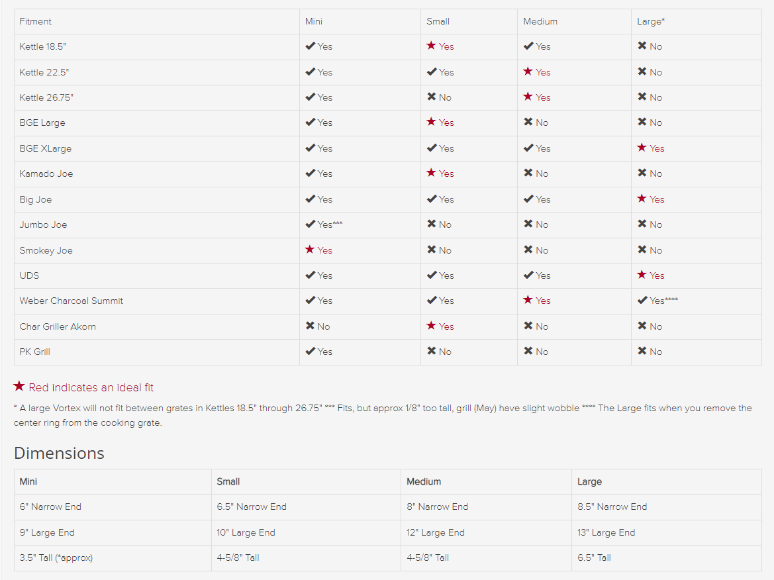Click the Weber Charcoal Summit row label
This screenshot has height=580, width=774.
72,301
